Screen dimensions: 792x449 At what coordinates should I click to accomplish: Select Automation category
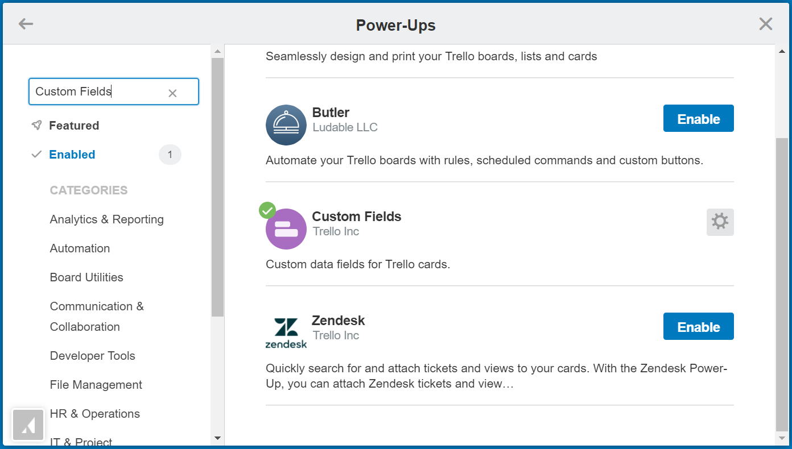coord(80,248)
